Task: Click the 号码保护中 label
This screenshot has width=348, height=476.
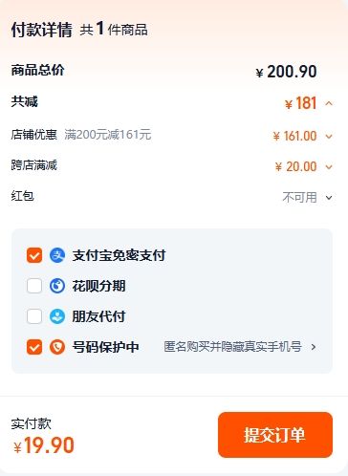Action: 105,347
